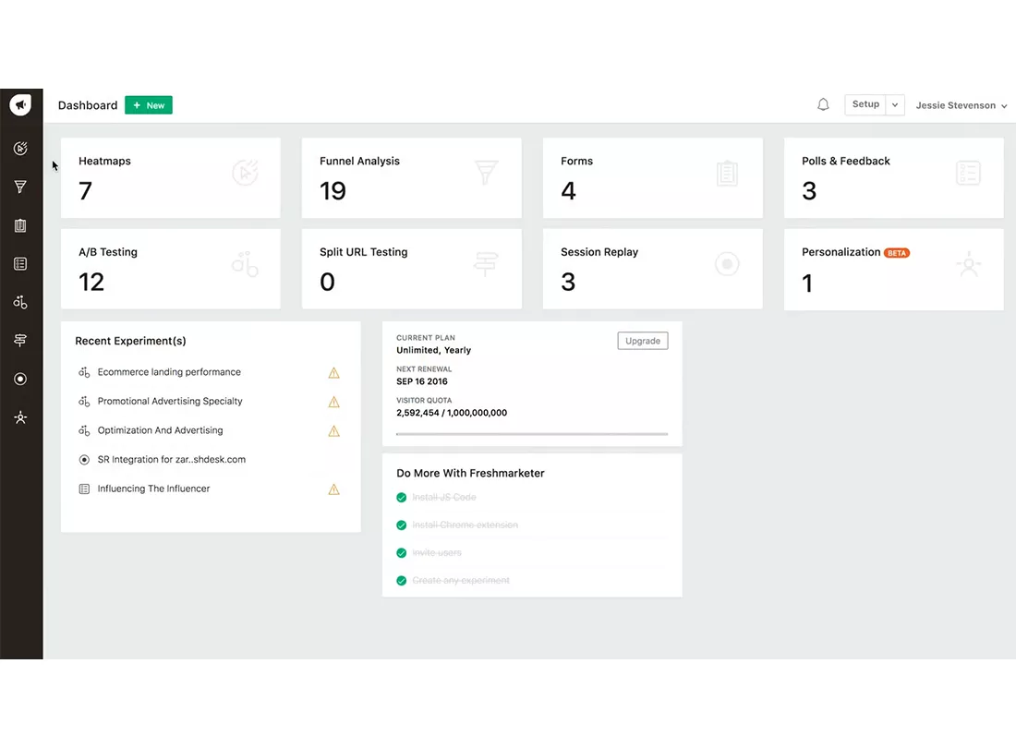The image size is (1016, 748).
Task: Click poll icon beside Influencing The Influencer
Action: pyautogui.click(x=84, y=489)
